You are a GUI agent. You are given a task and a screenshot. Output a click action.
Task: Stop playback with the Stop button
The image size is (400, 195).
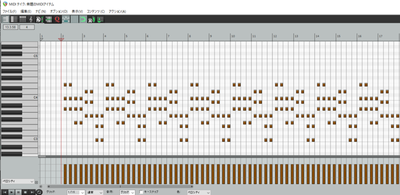point(25,192)
